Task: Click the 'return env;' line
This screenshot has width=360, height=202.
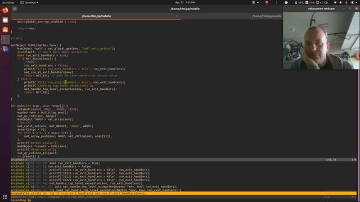Action: (x=26, y=29)
